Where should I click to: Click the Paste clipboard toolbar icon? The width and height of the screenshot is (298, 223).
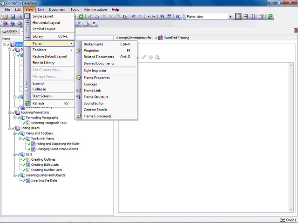104,17
